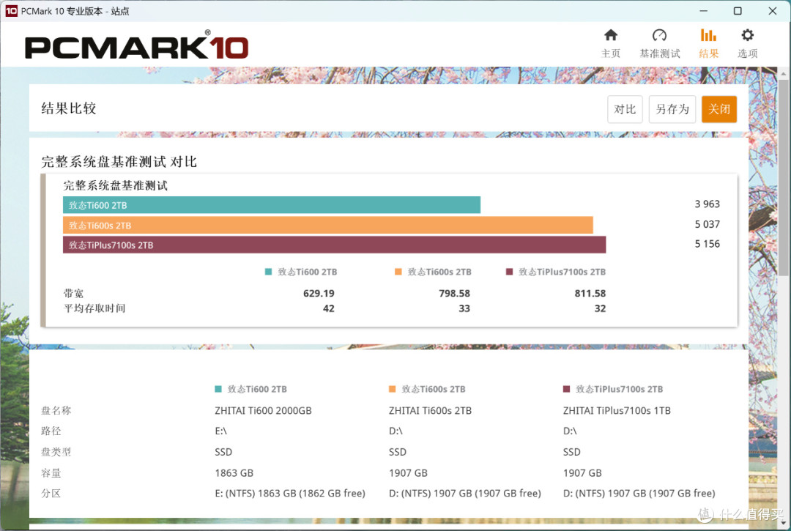Viewport: 791px width, 531px height.
Task: Open the 基准测试 gauge icon
Action: pyautogui.click(x=659, y=35)
